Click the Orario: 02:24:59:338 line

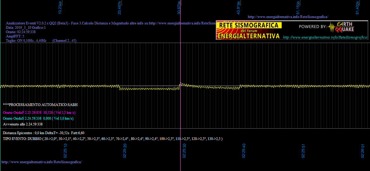tap(21, 32)
